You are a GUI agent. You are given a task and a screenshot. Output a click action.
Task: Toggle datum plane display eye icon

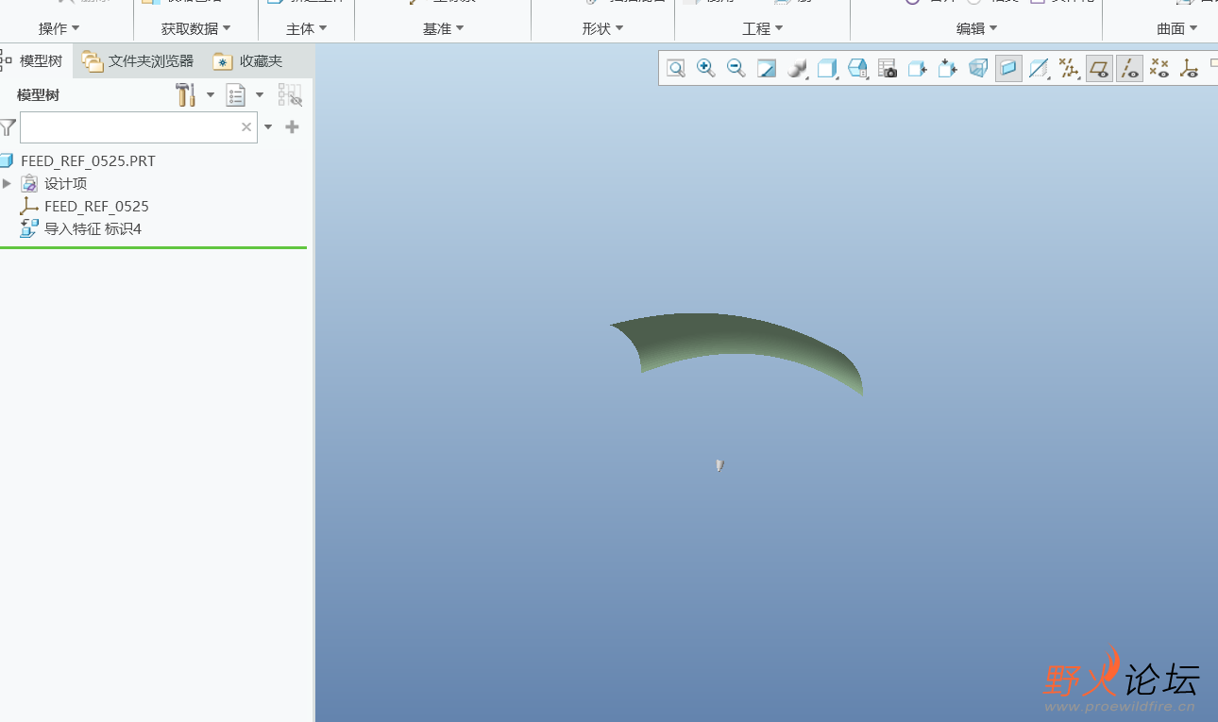[1099, 68]
